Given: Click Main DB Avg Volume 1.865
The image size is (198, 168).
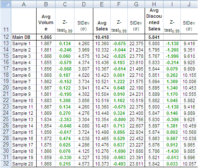Looking at the screenshot, I should coord(46,37).
